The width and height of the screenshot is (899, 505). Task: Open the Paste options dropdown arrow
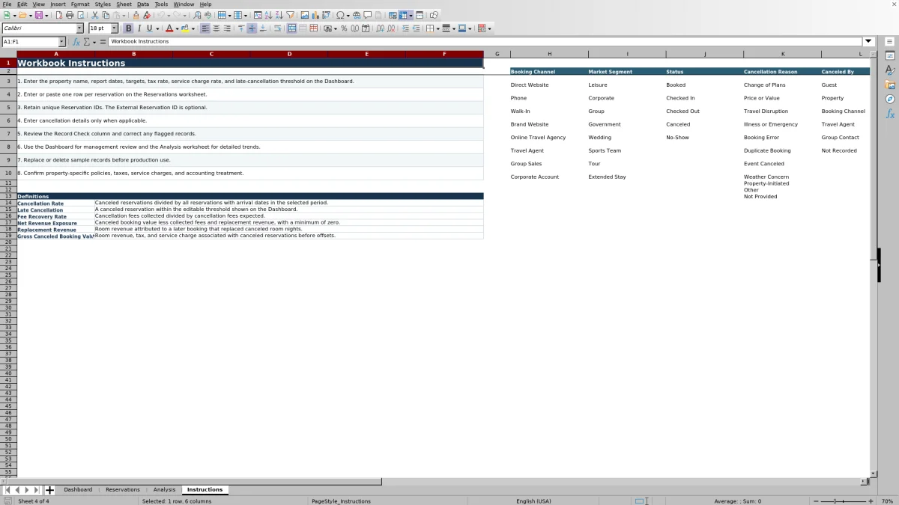point(124,15)
